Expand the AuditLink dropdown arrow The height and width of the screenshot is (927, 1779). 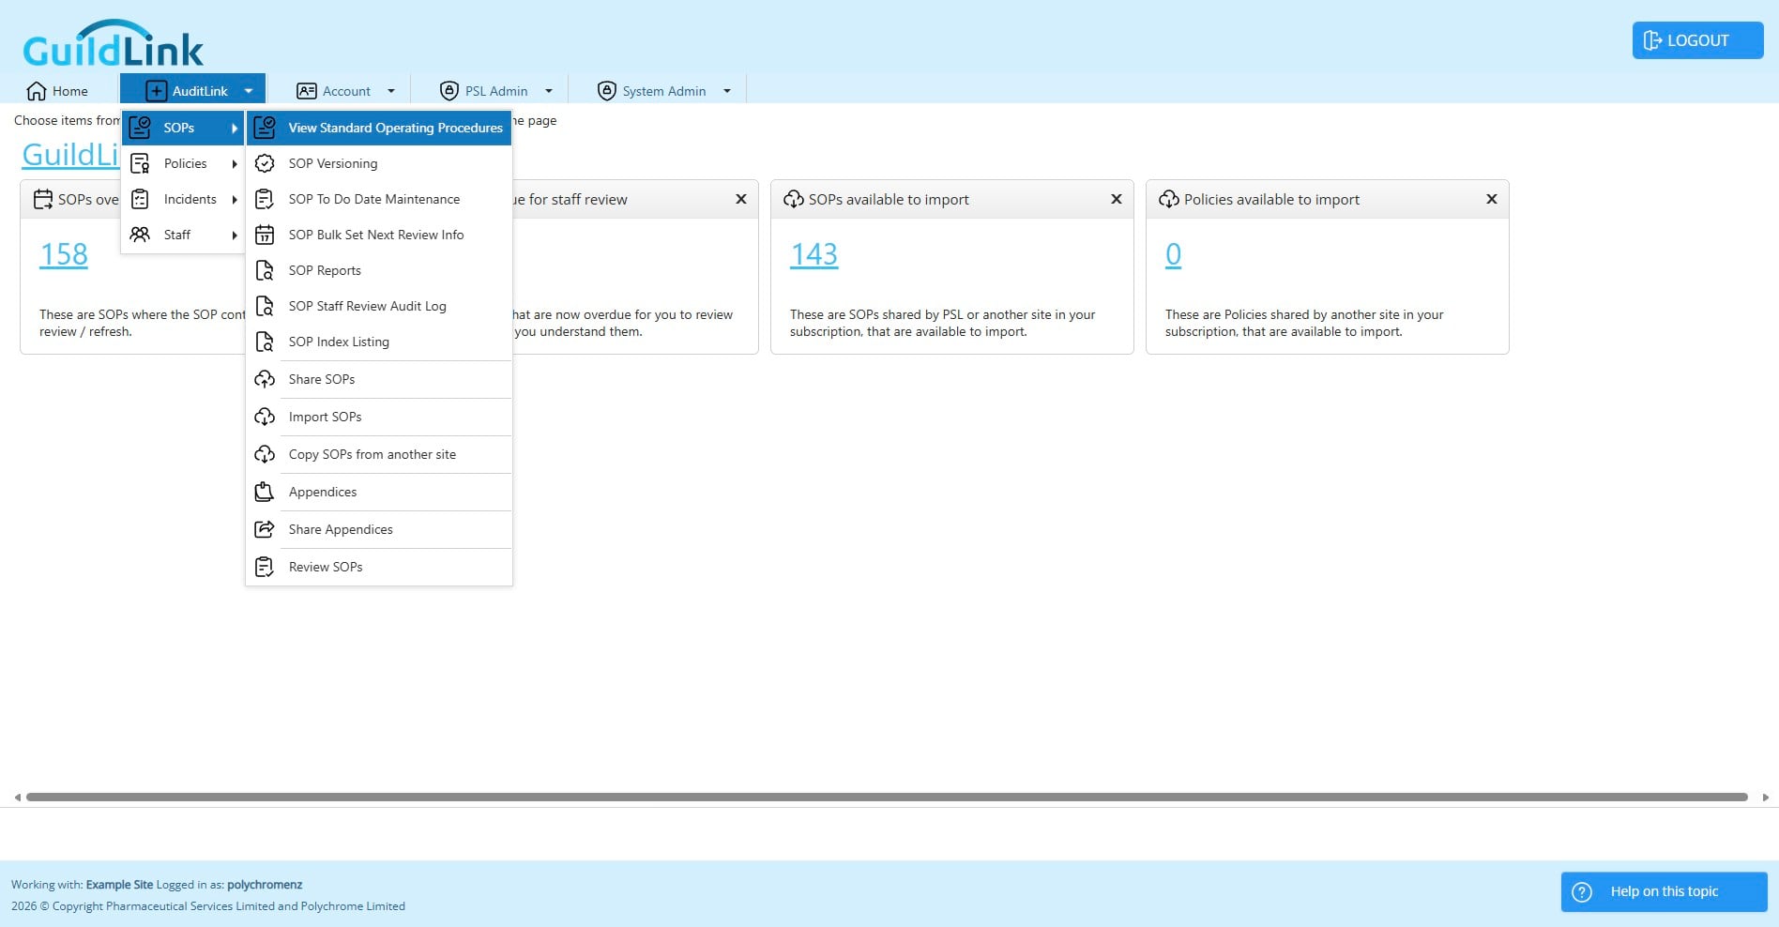249,91
